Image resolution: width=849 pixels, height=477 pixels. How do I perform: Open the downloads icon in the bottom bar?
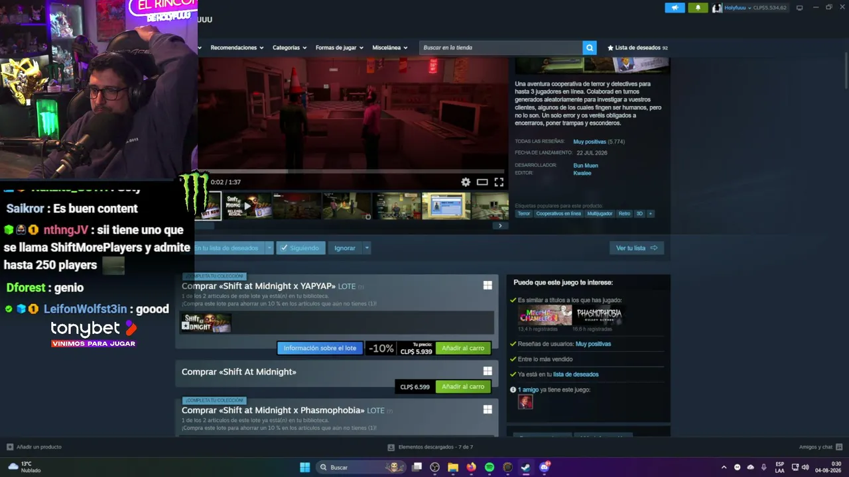pyautogui.click(x=391, y=447)
